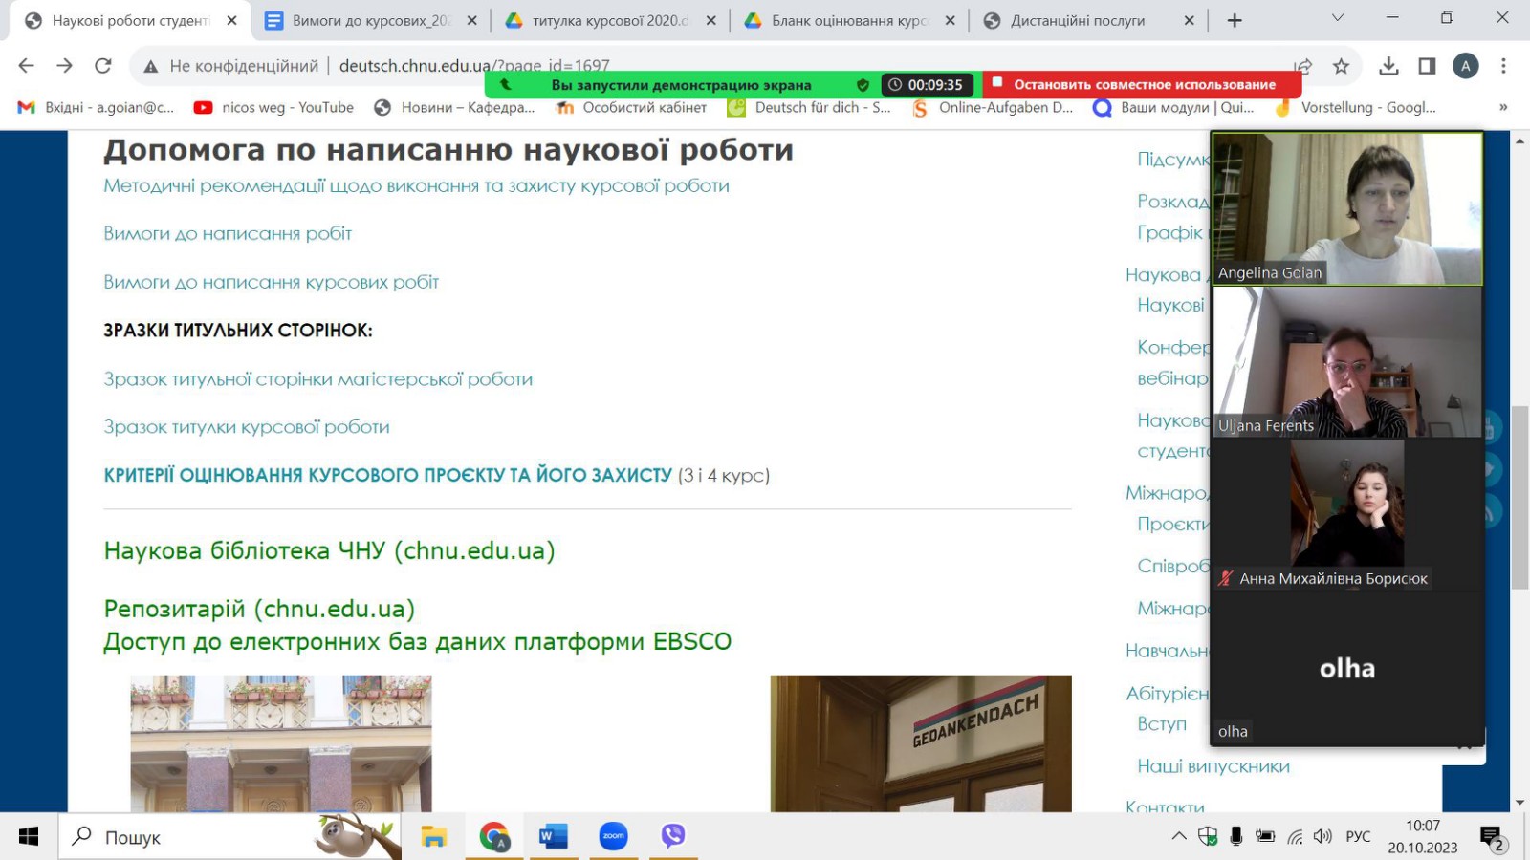Screen dimensions: 1530x860
Task: Open the Deutsch für dich bookmark
Action: pos(809,107)
